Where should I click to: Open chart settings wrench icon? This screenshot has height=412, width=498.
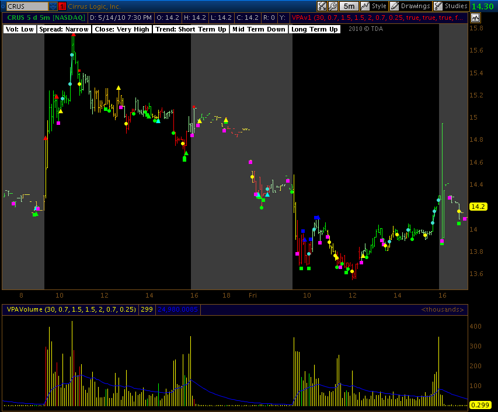333,6
